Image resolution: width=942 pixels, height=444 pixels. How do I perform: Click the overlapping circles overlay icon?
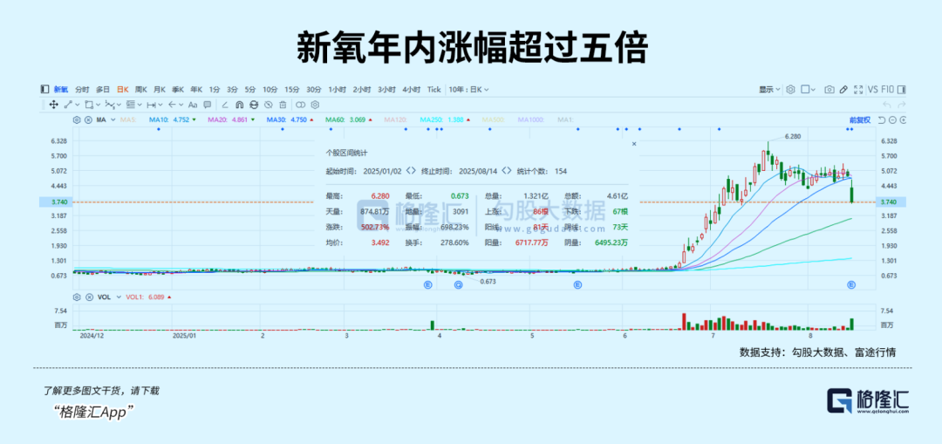click(x=300, y=105)
